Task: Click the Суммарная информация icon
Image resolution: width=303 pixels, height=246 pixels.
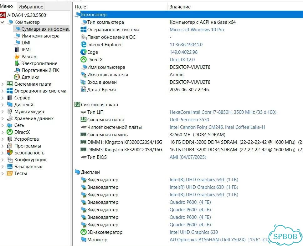Action: click(x=18, y=29)
